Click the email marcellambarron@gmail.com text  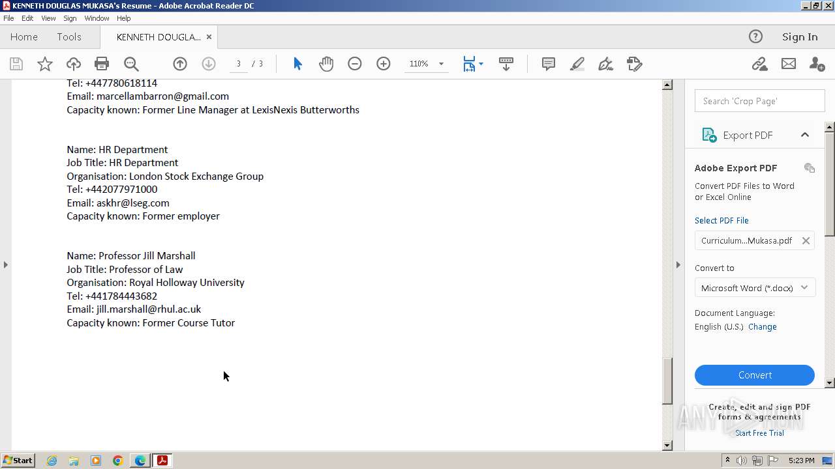(162, 96)
